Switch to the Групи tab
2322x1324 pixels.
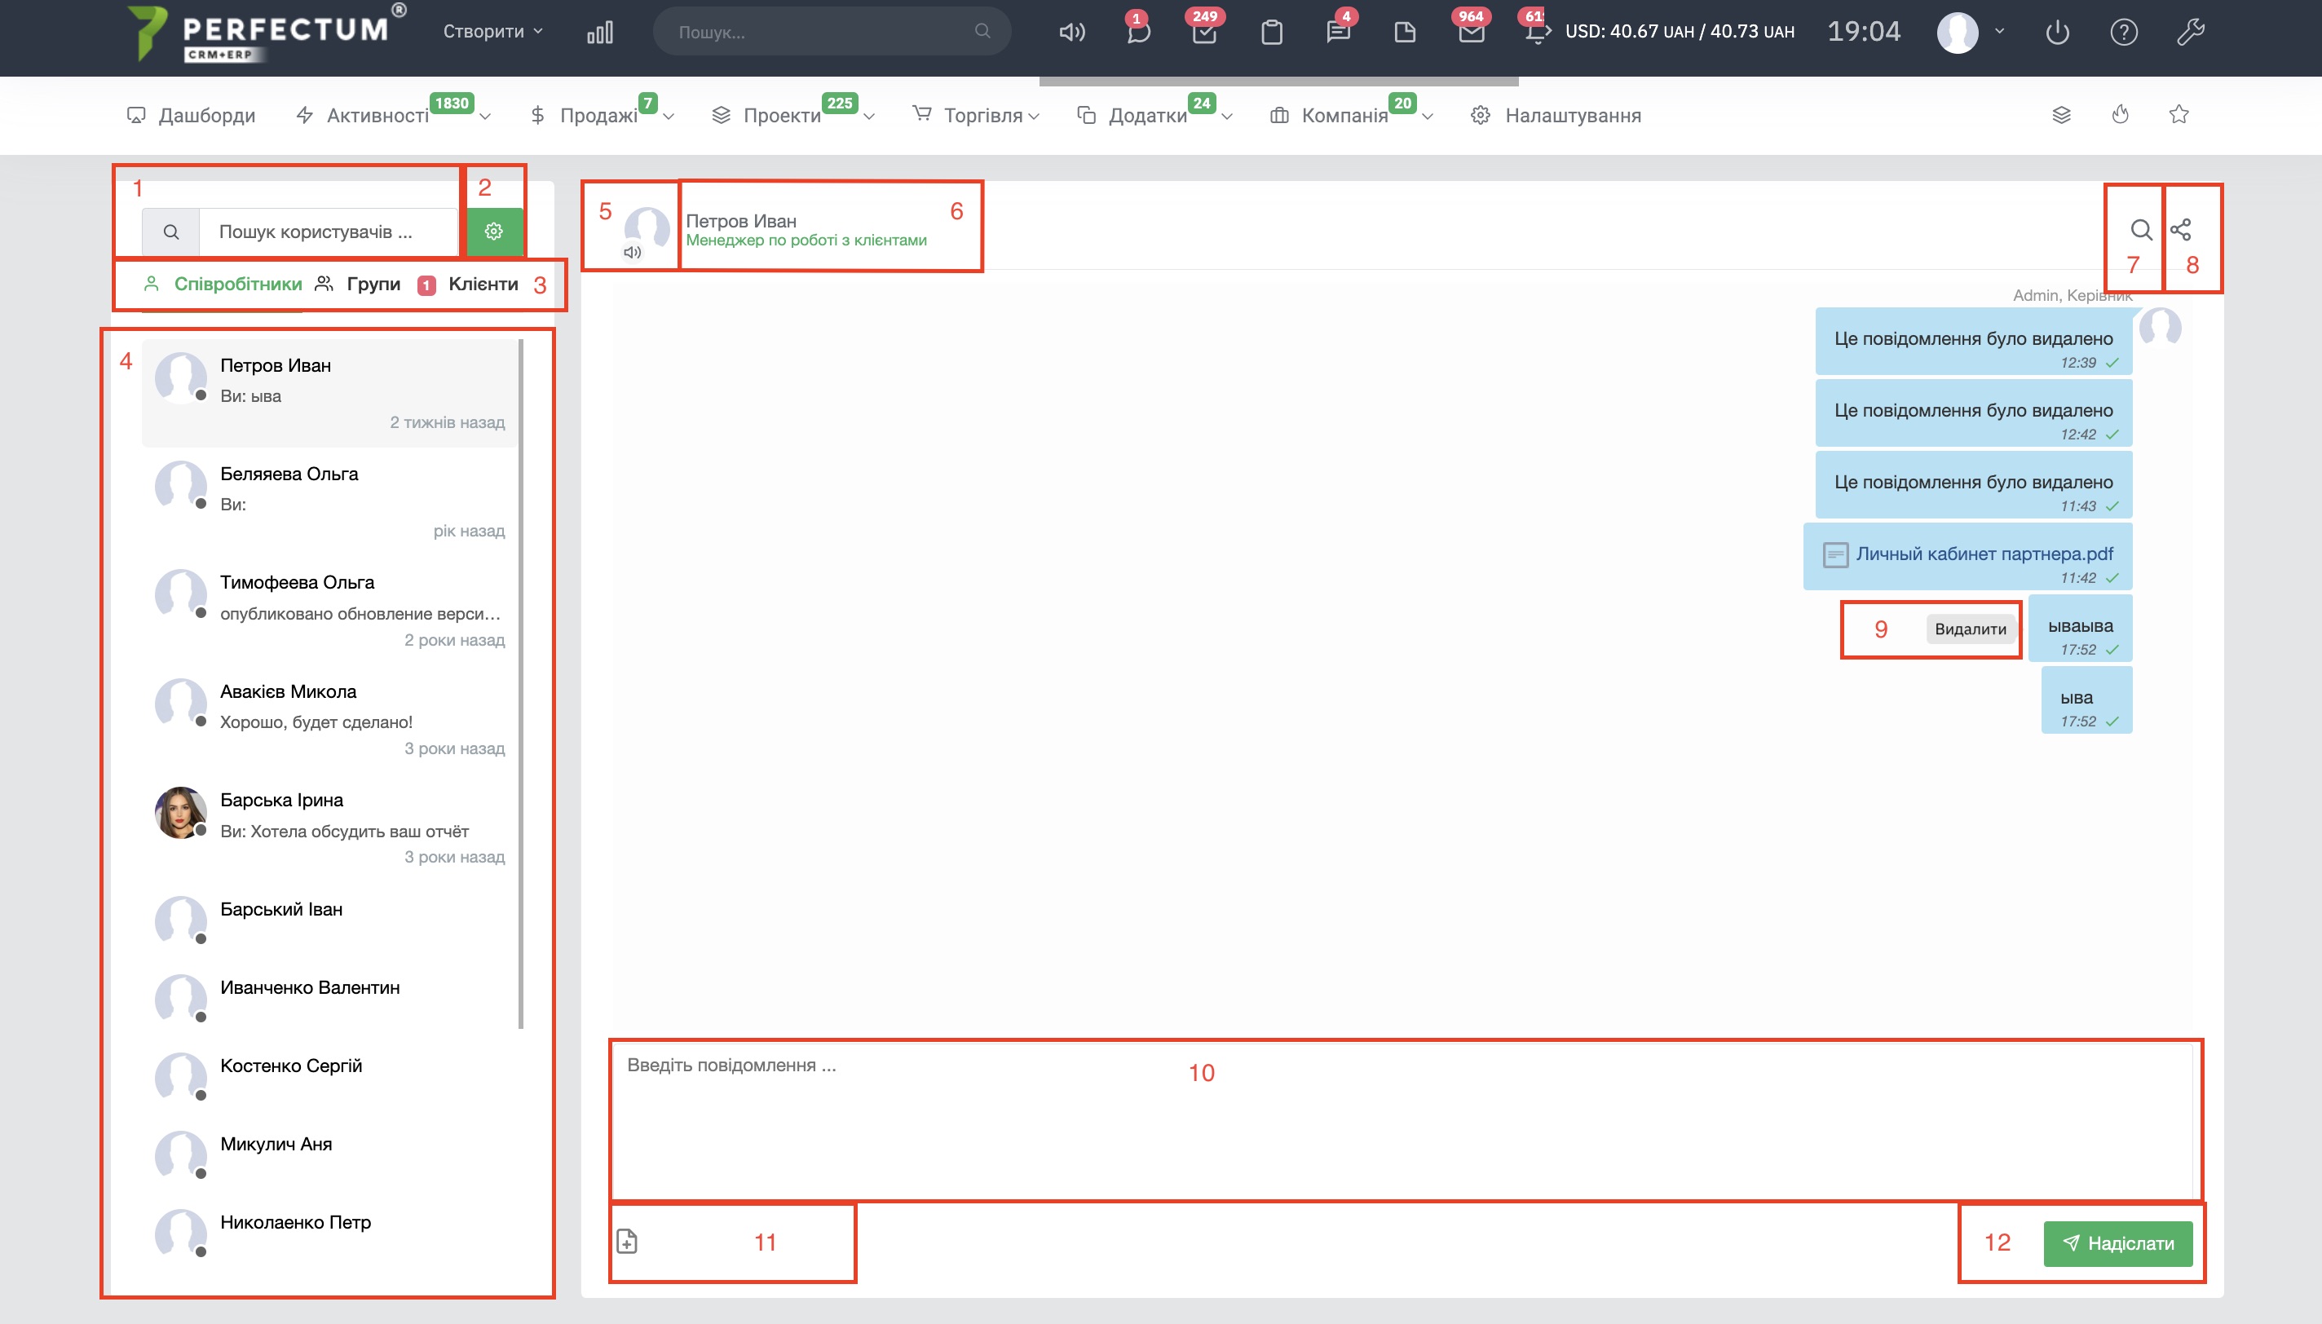click(x=373, y=284)
